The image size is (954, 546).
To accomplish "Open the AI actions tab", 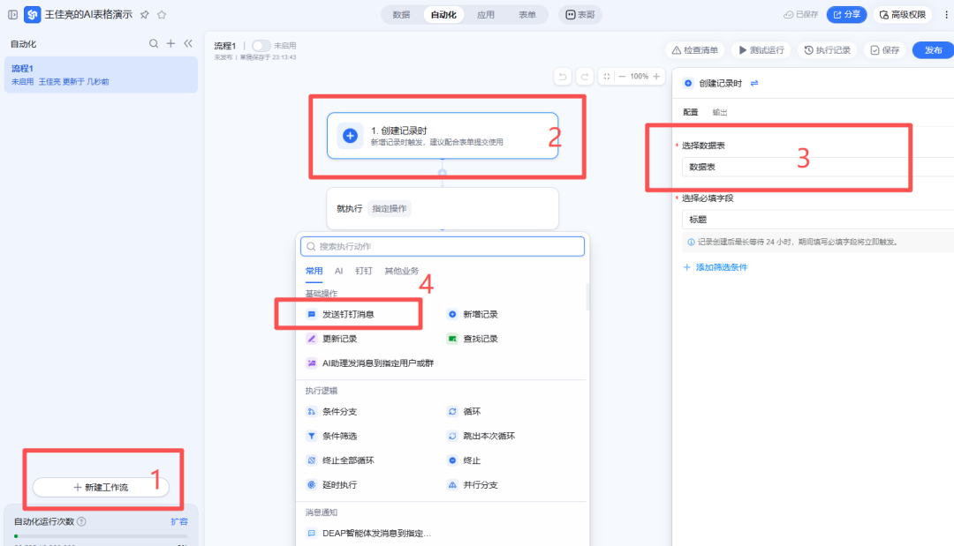I will coord(339,271).
